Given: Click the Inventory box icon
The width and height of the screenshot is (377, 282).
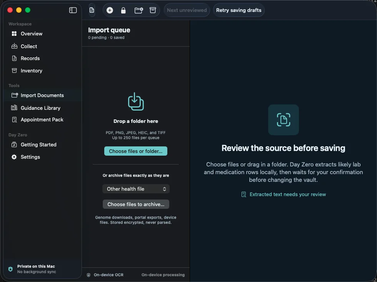Looking at the screenshot, I should tap(14, 70).
